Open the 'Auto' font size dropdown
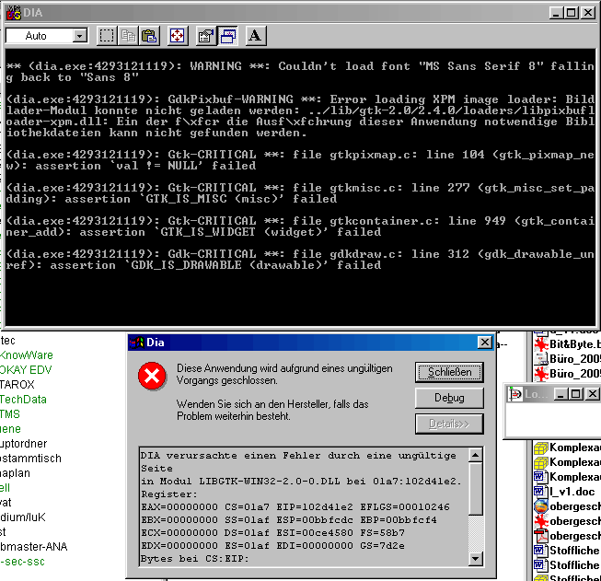The image size is (601, 581). coord(79,36)
